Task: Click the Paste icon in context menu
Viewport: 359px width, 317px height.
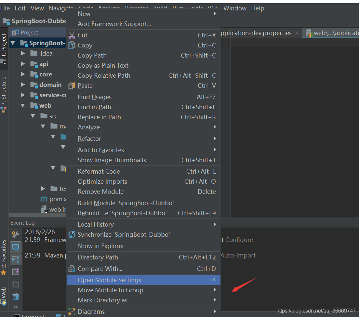Action: [x=72, y=86]
